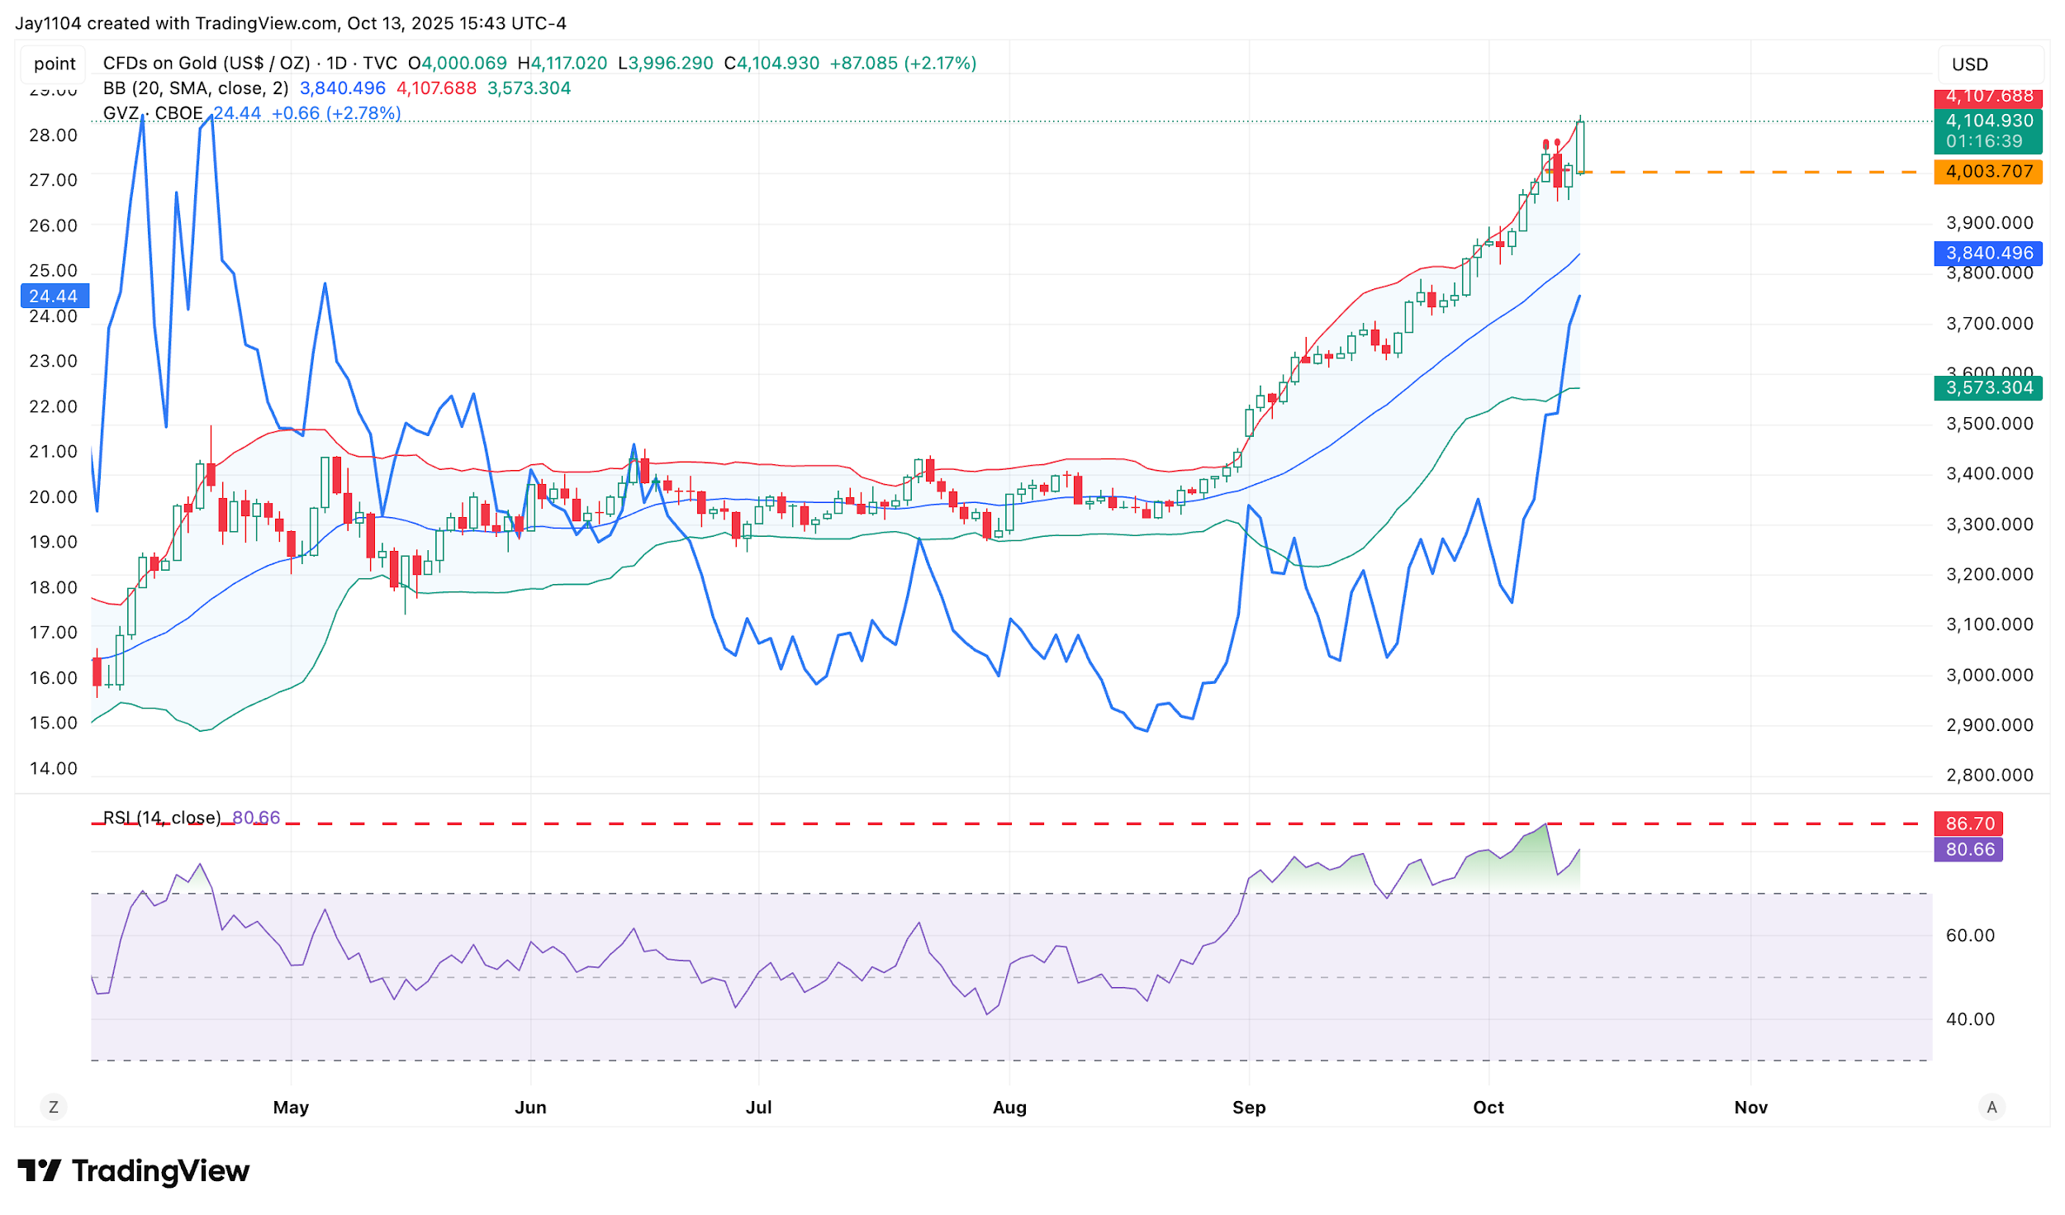Select the RSI (14, close) legend
2065x1215 pixels.
(x=161, y=818)
